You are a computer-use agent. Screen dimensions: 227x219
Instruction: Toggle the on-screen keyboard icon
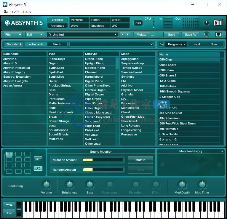[218, 34]
